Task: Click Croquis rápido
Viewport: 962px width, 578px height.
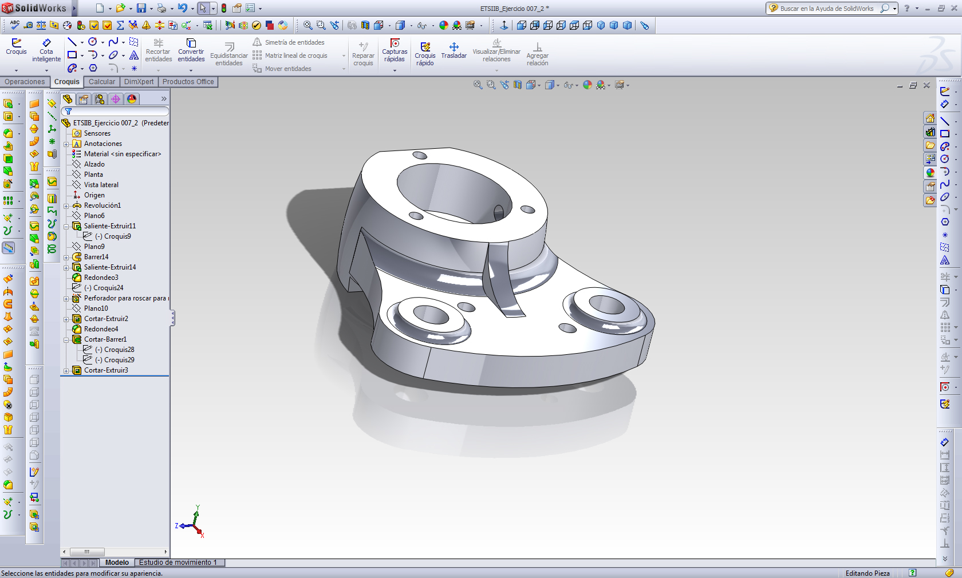Action: pos(425,54)
